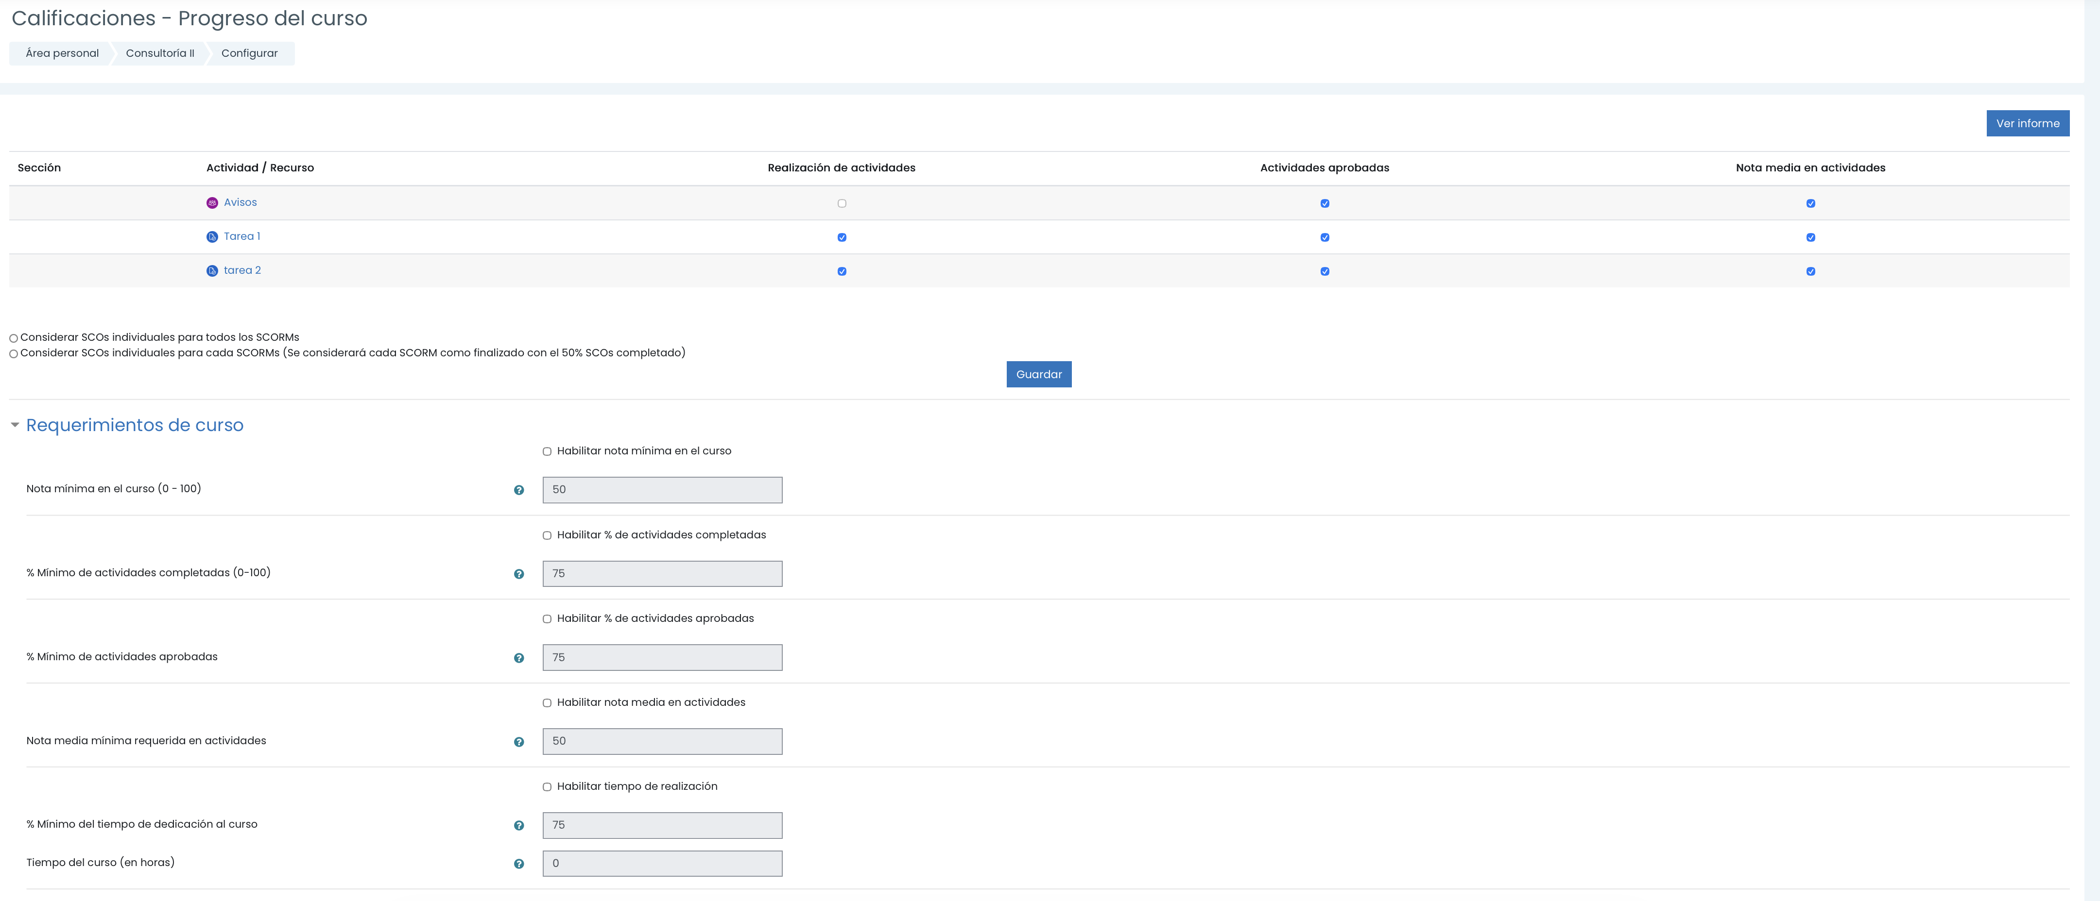Check Realización de actividades for Avisos
The image size is (2100, 901).
point(841,204)
